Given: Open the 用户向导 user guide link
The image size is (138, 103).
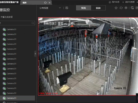Looking at the screenshot, I should 114,2.
